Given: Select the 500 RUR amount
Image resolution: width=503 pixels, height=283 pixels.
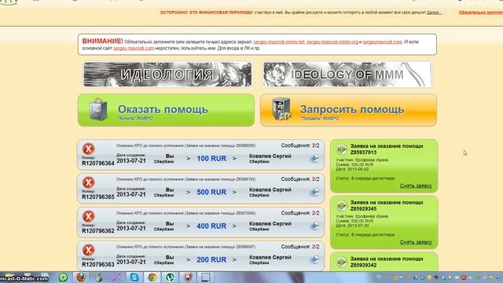Looking at the screenshot, I should (211, 192).
